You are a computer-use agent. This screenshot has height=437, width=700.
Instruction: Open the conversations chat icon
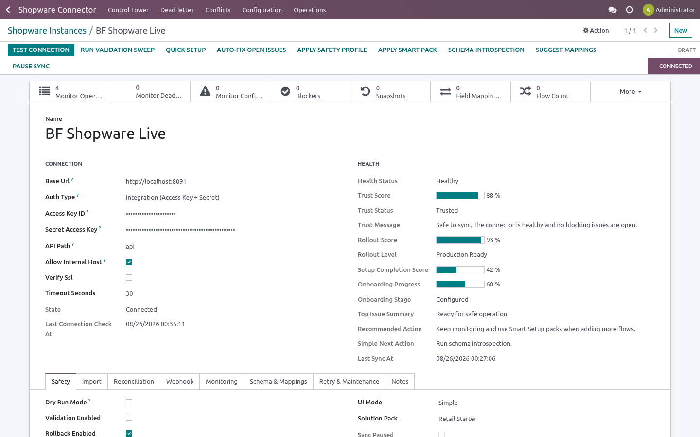tap(612, 10)
